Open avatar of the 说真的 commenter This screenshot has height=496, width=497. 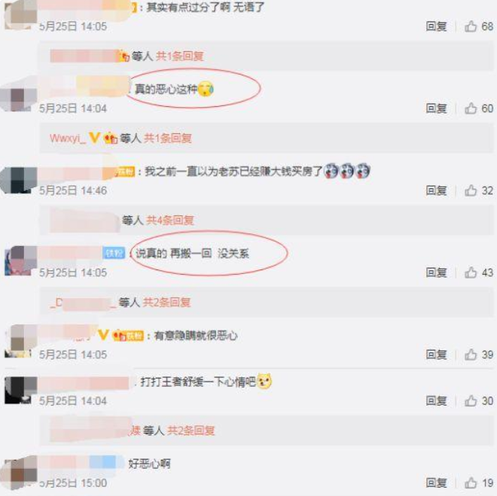pos(18,260)
